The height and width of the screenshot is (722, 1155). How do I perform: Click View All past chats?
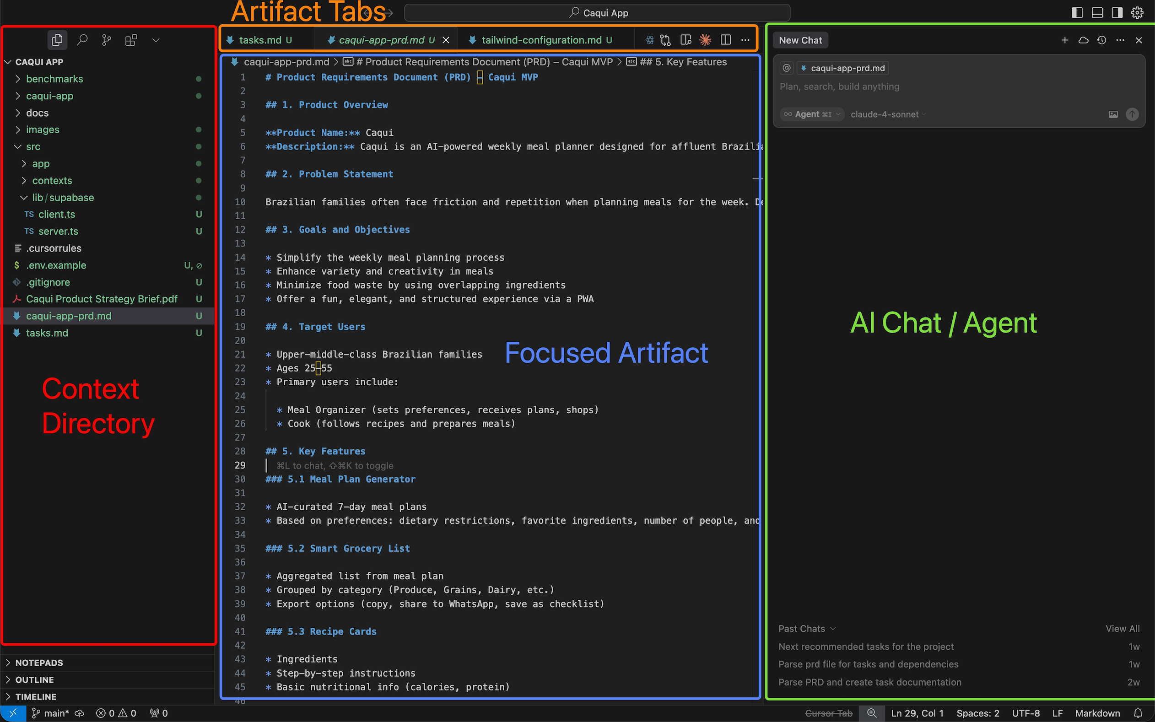click(x=1122, y=628)
